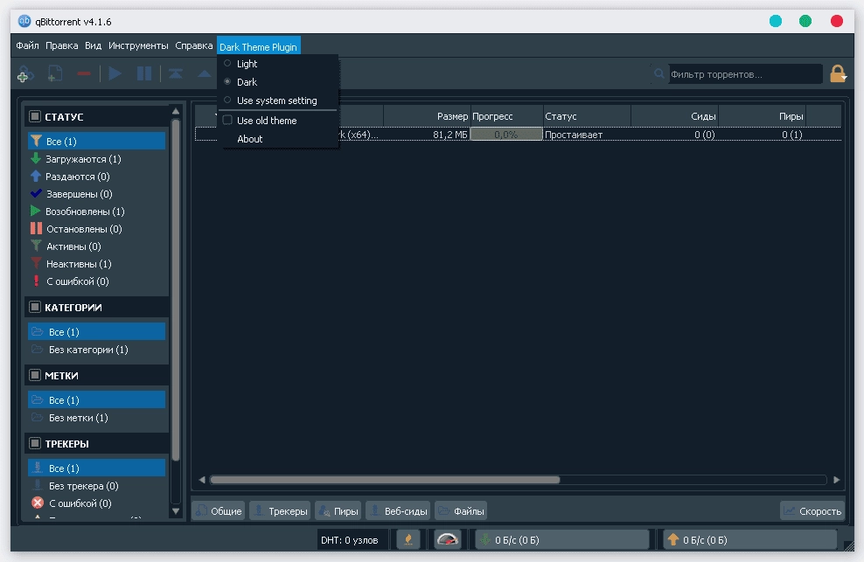Click the orange upload speed arrow icon
The image size is (864, 562).
point(672,540)
